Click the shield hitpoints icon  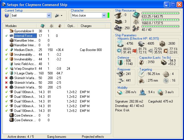121,43
